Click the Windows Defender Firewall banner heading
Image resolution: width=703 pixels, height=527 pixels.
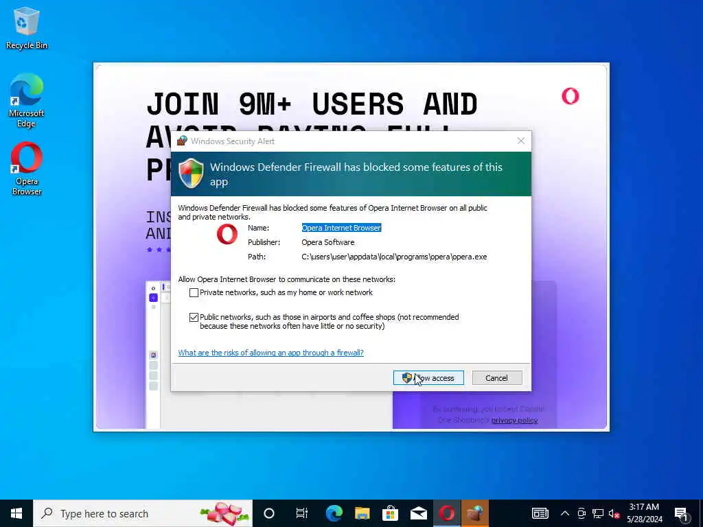356,174
